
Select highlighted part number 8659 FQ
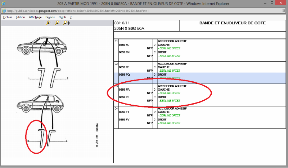pyautogui.click(x=124, y=75)
